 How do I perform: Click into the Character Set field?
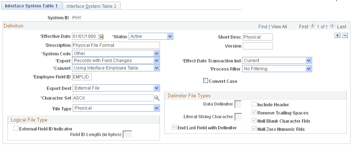pos(113,98)
